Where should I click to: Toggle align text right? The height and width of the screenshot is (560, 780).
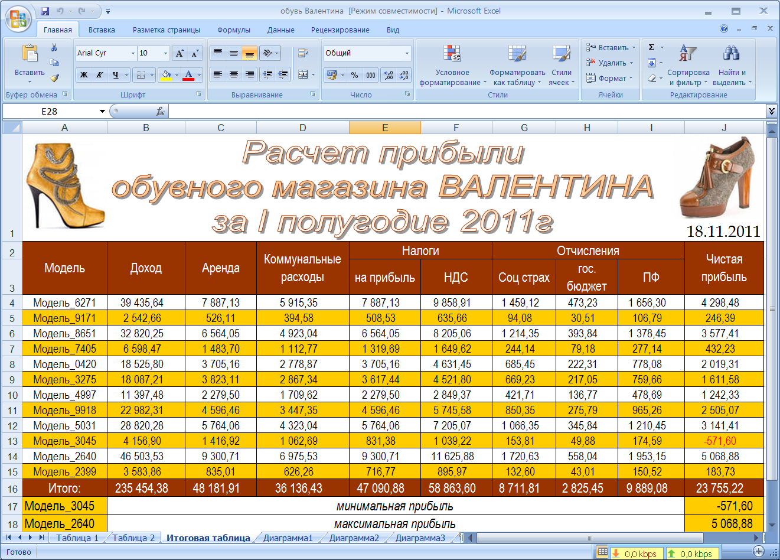click(250, 74)
